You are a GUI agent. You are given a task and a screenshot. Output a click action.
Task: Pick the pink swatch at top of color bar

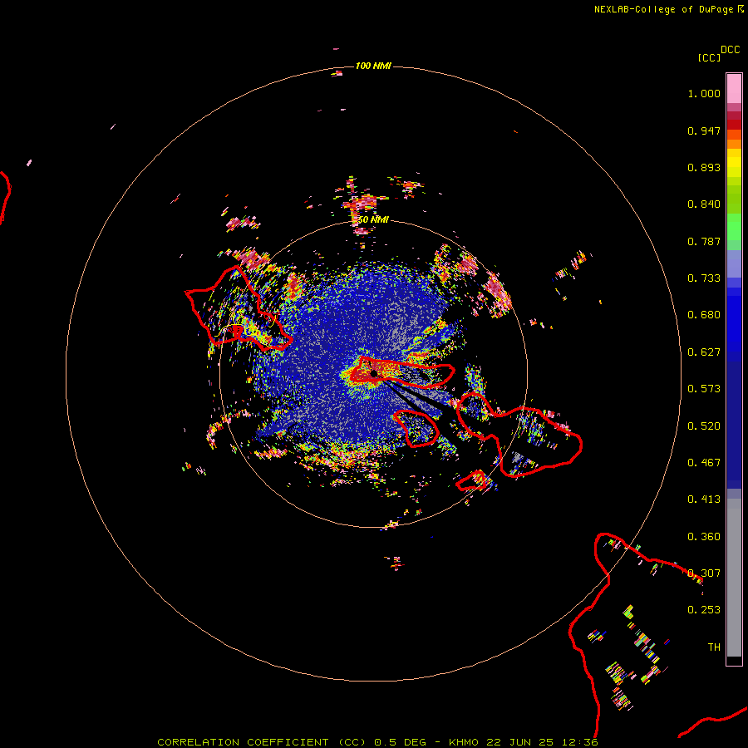click(734, 88)
